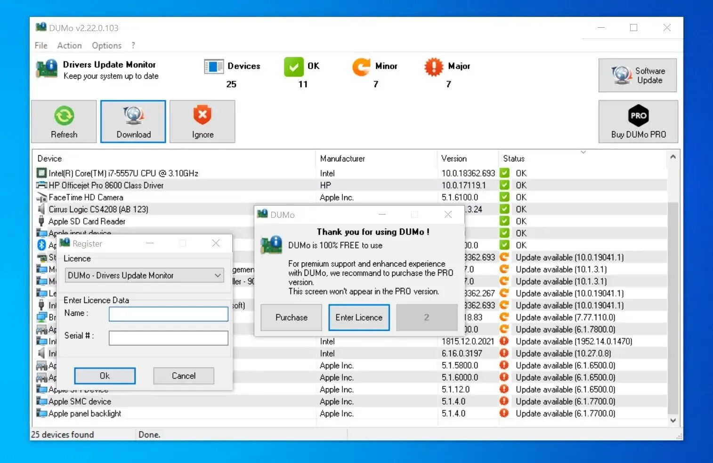The height and width of the screenshot is (463, 713).
Task: Open the File menu
Action: pyautogui.click(x=41, y=46)
